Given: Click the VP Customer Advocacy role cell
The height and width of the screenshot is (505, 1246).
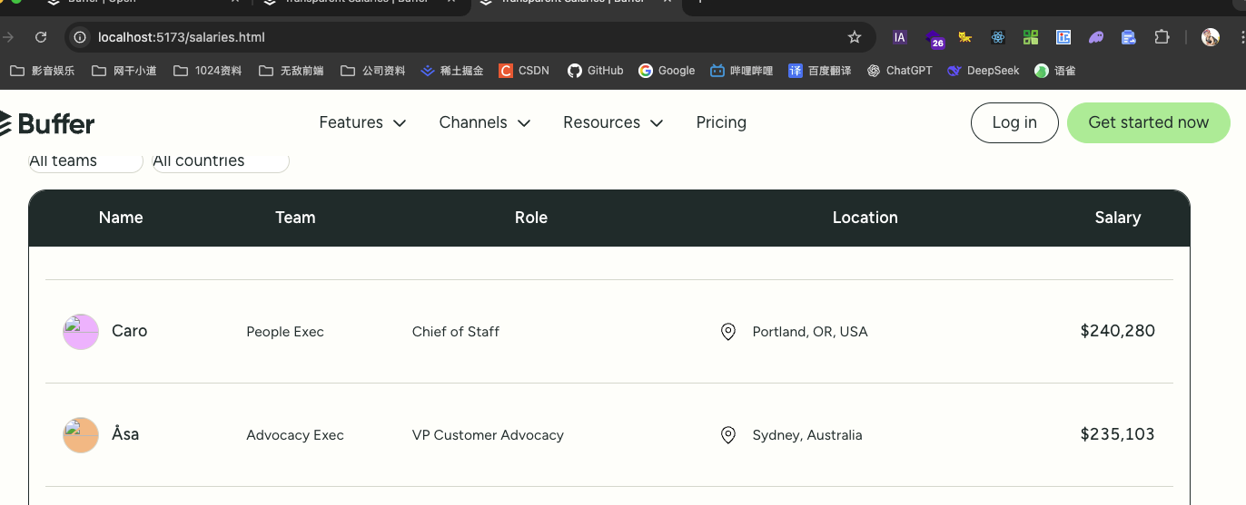Looking at the screenshot, I should pyautogui.click(x=488, y=435).
